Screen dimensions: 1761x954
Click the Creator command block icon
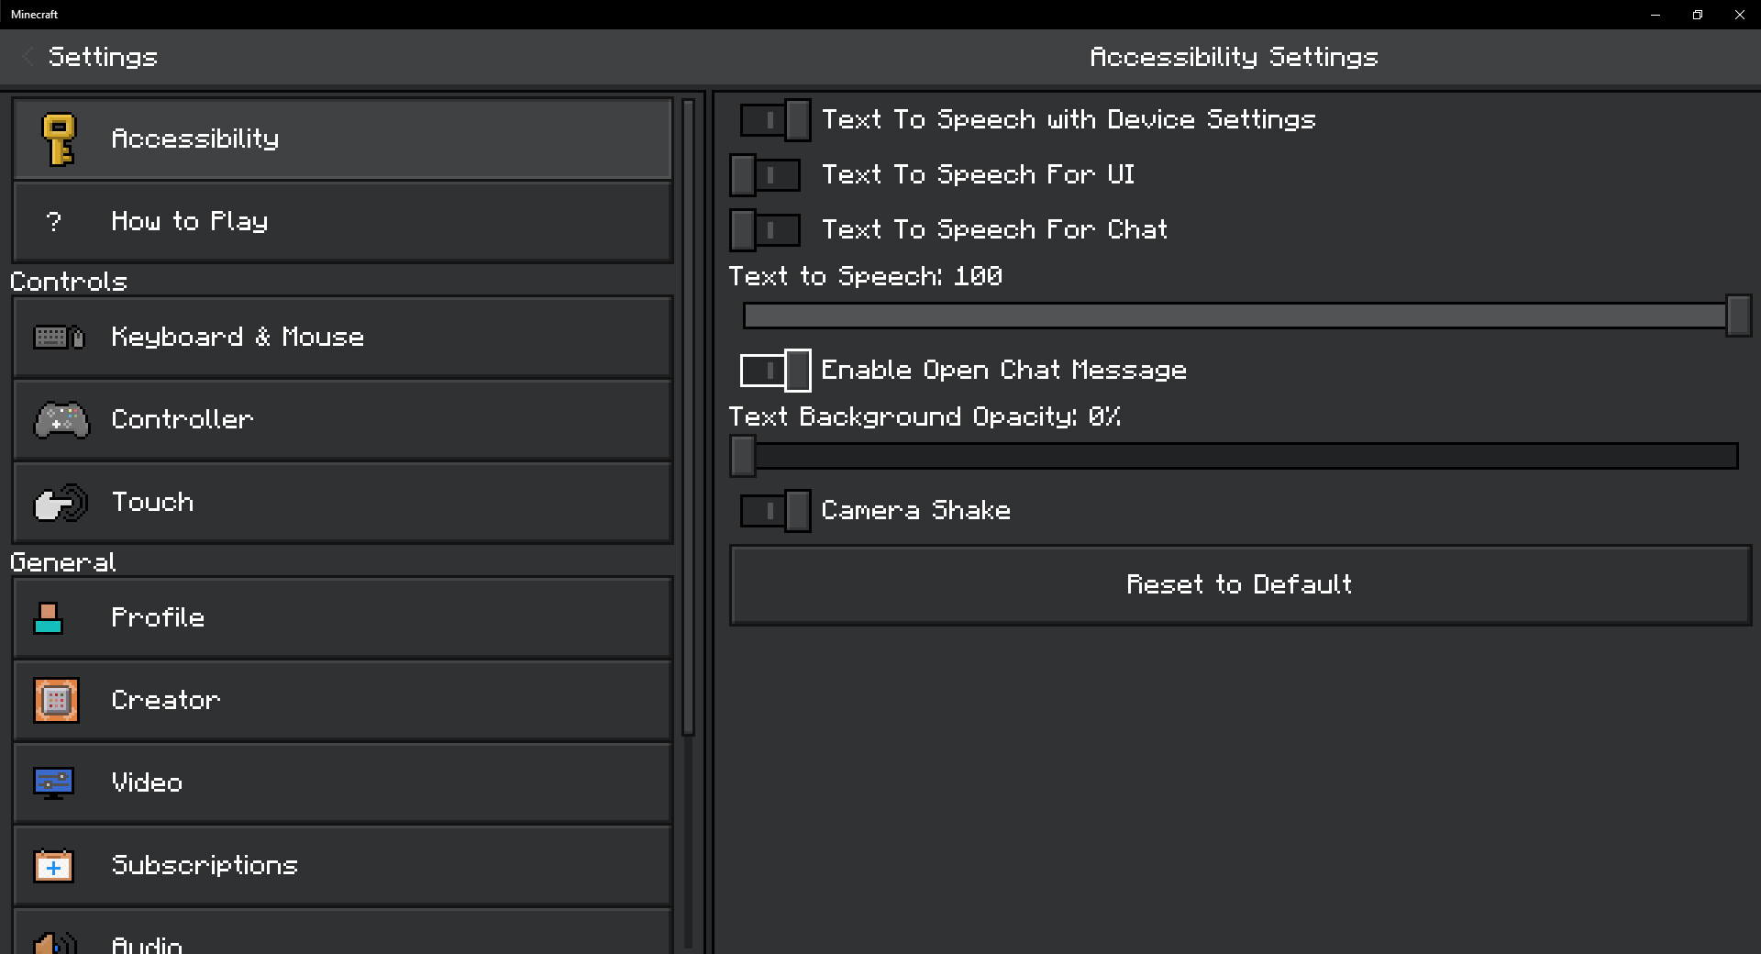56,701
